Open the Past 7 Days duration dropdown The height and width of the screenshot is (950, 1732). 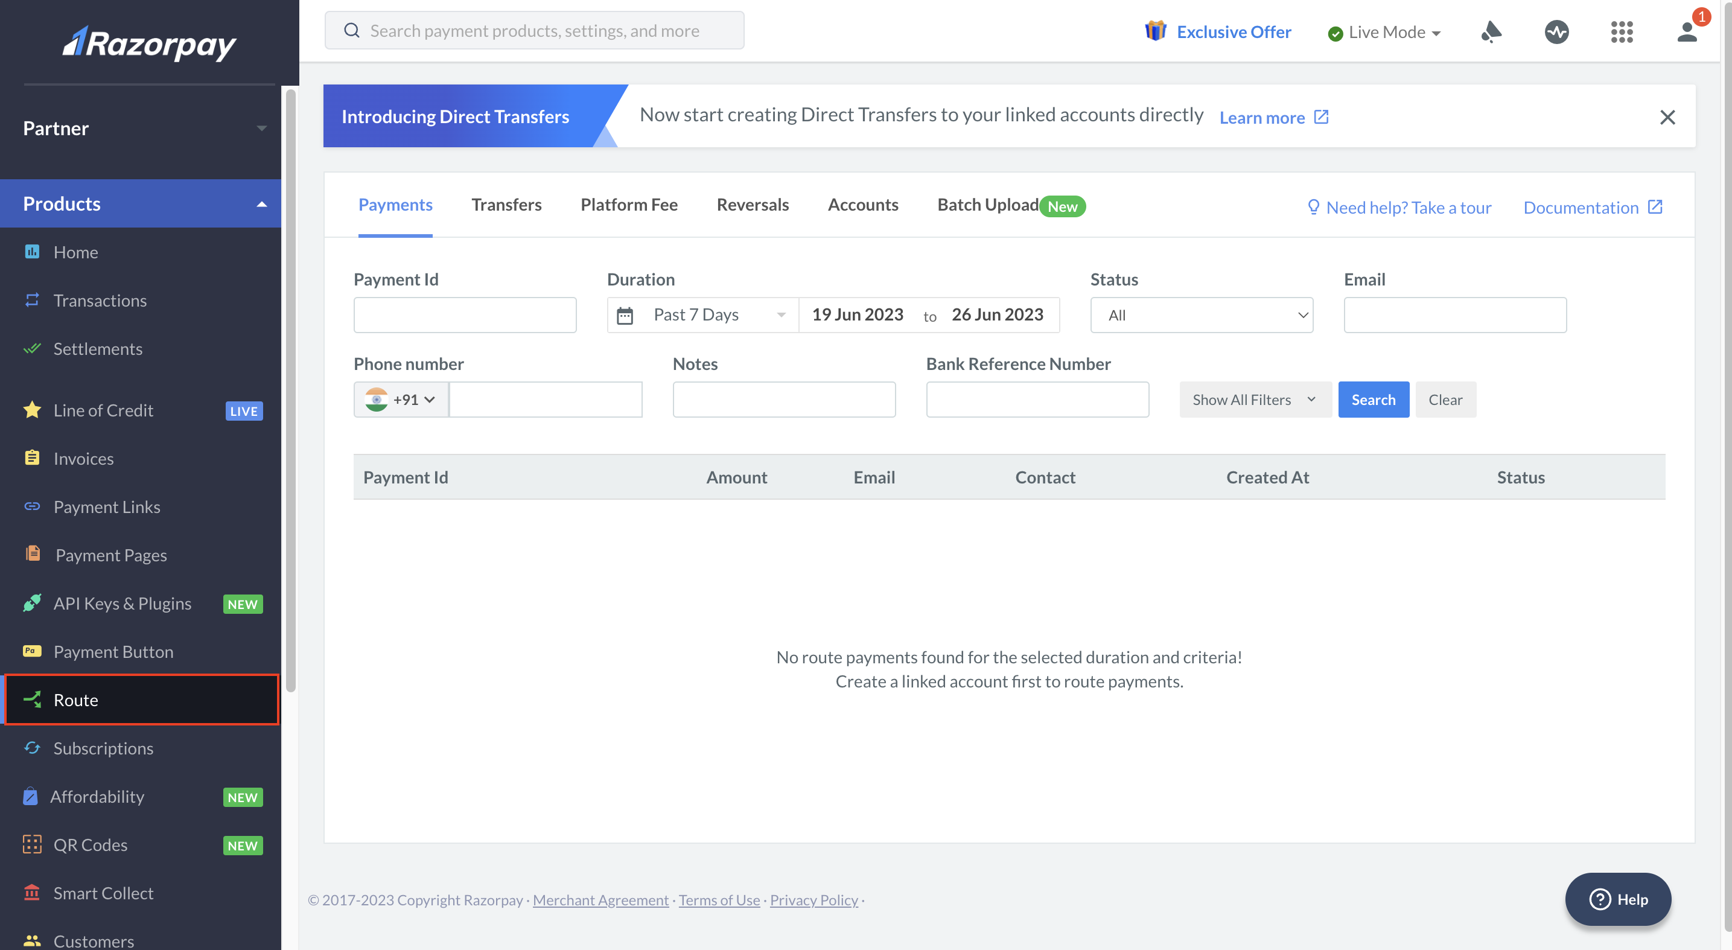click(703, 314)
